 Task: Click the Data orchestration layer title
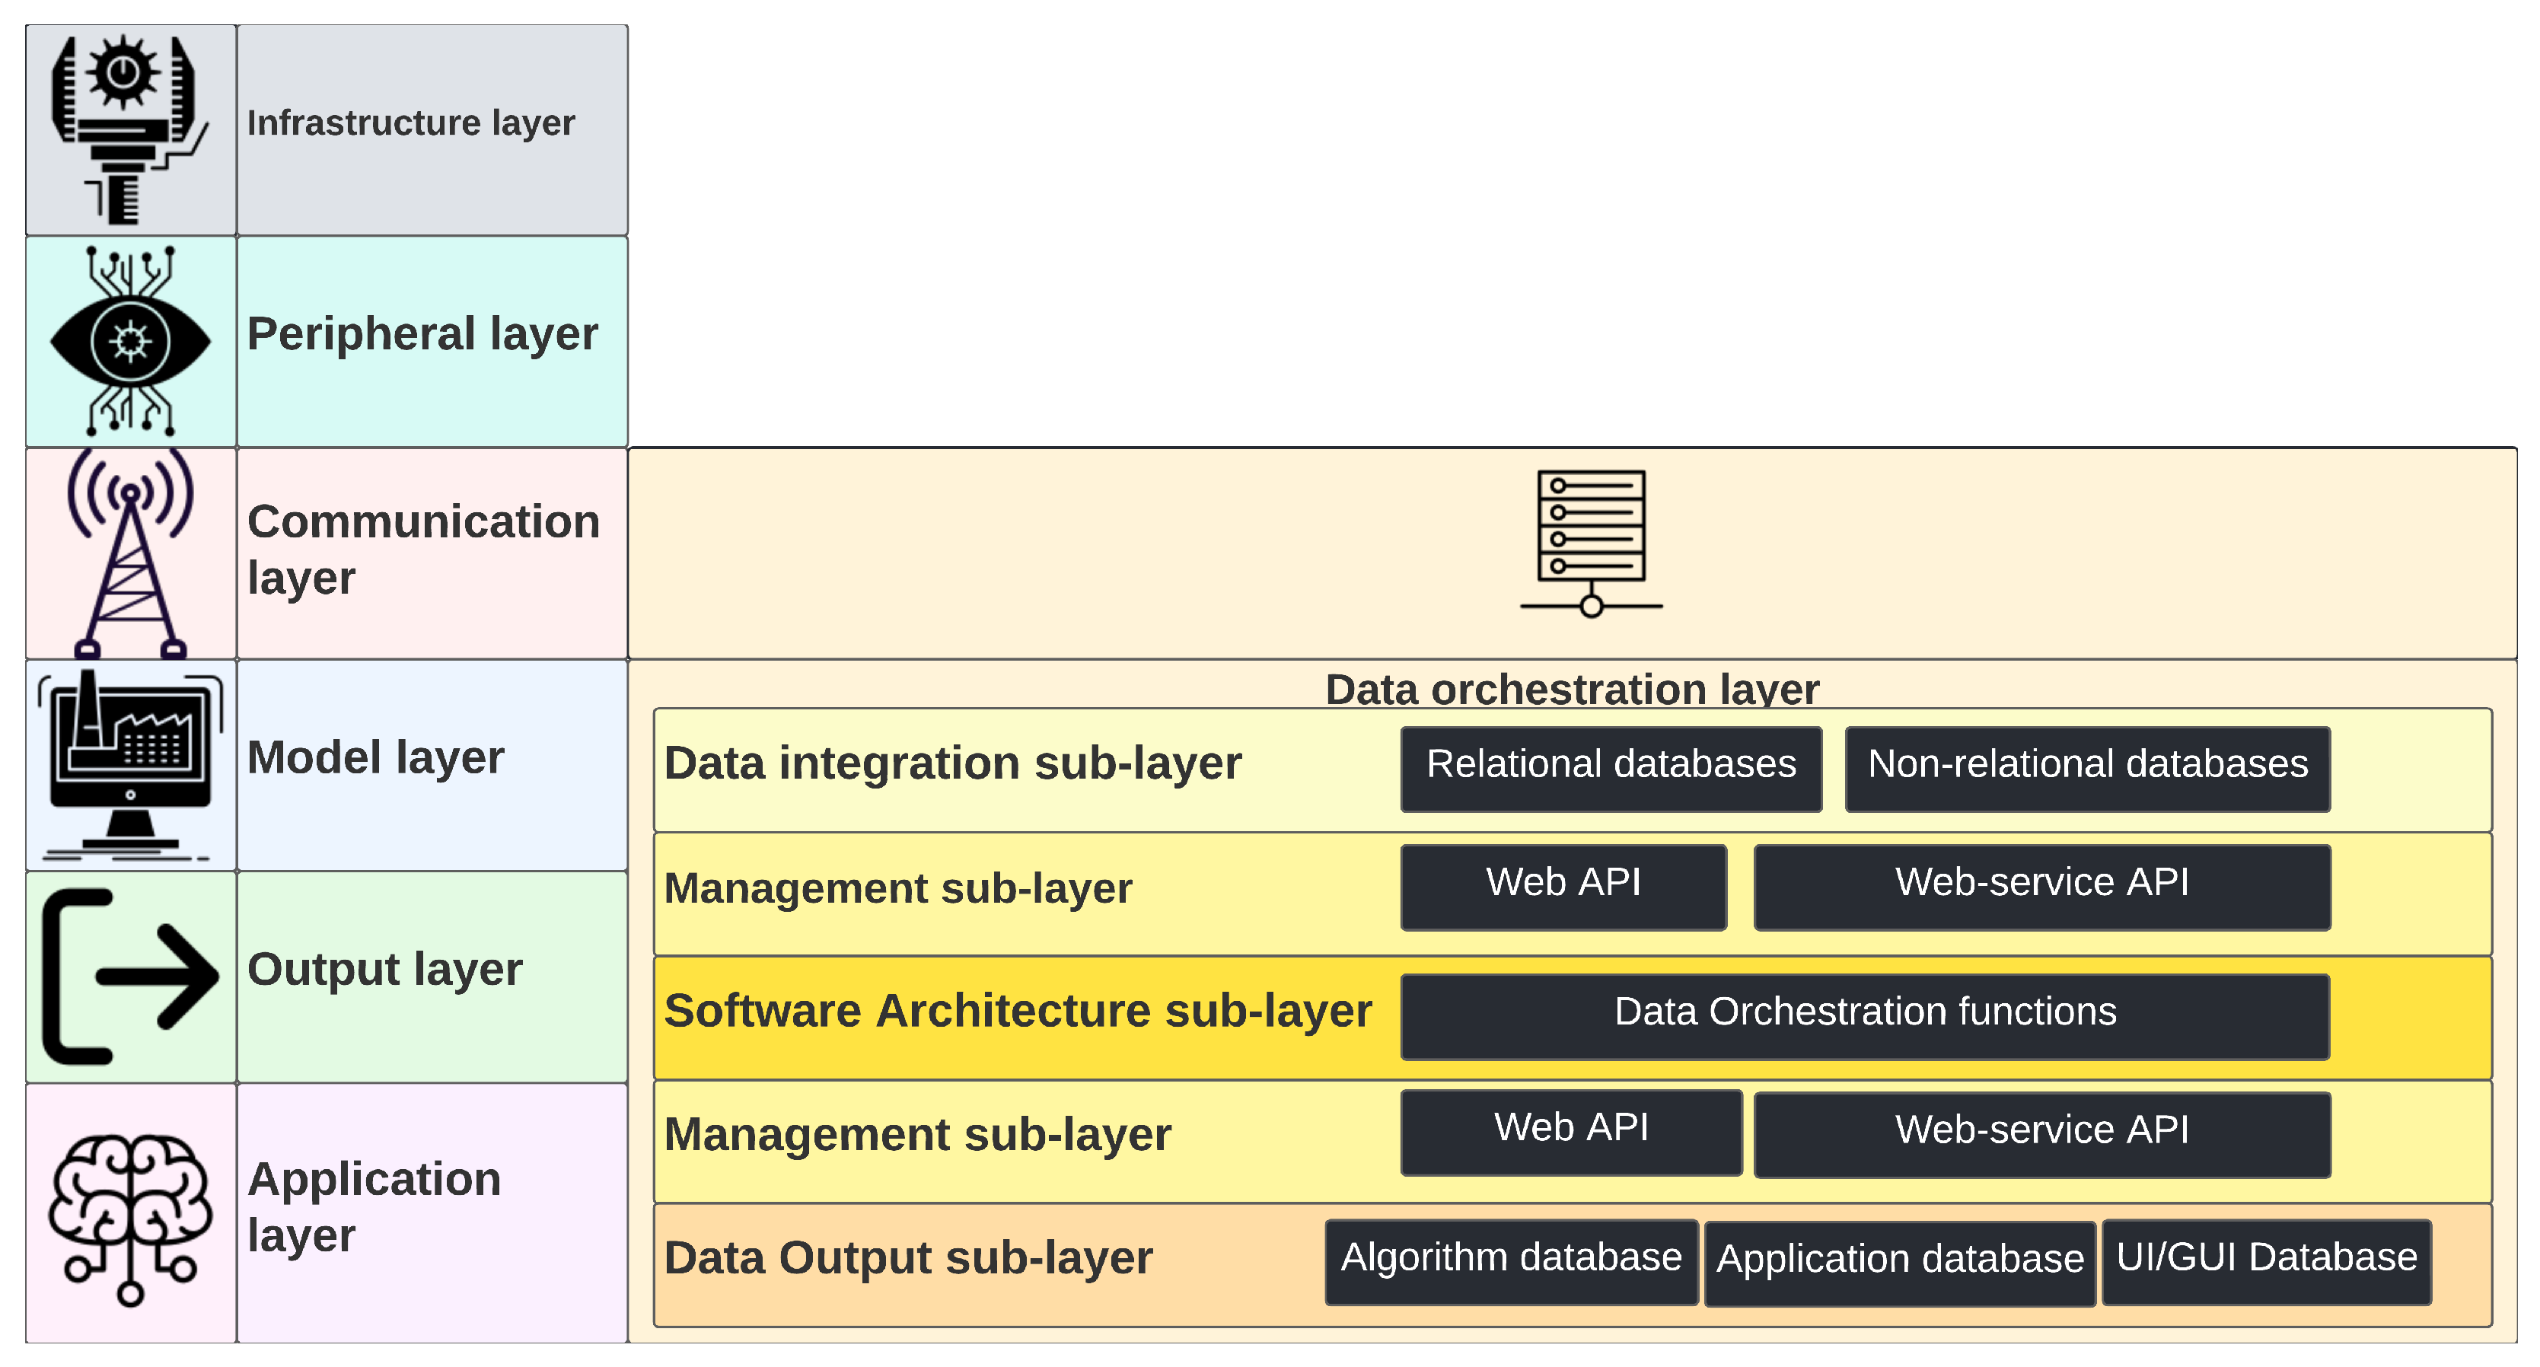pyautogui.click(x=1571, y=688)
